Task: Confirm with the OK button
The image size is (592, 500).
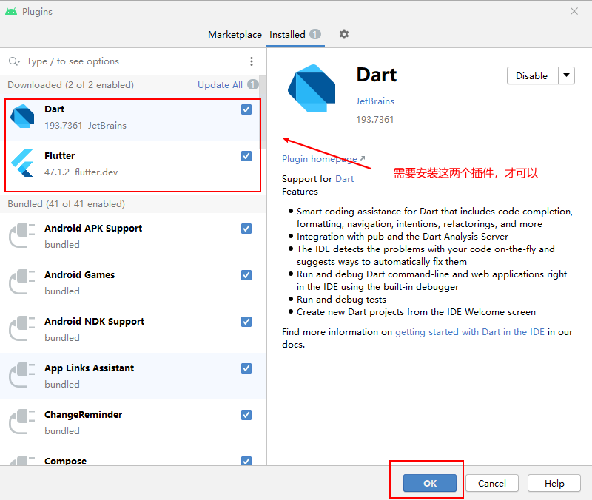Action: [430, 483]
